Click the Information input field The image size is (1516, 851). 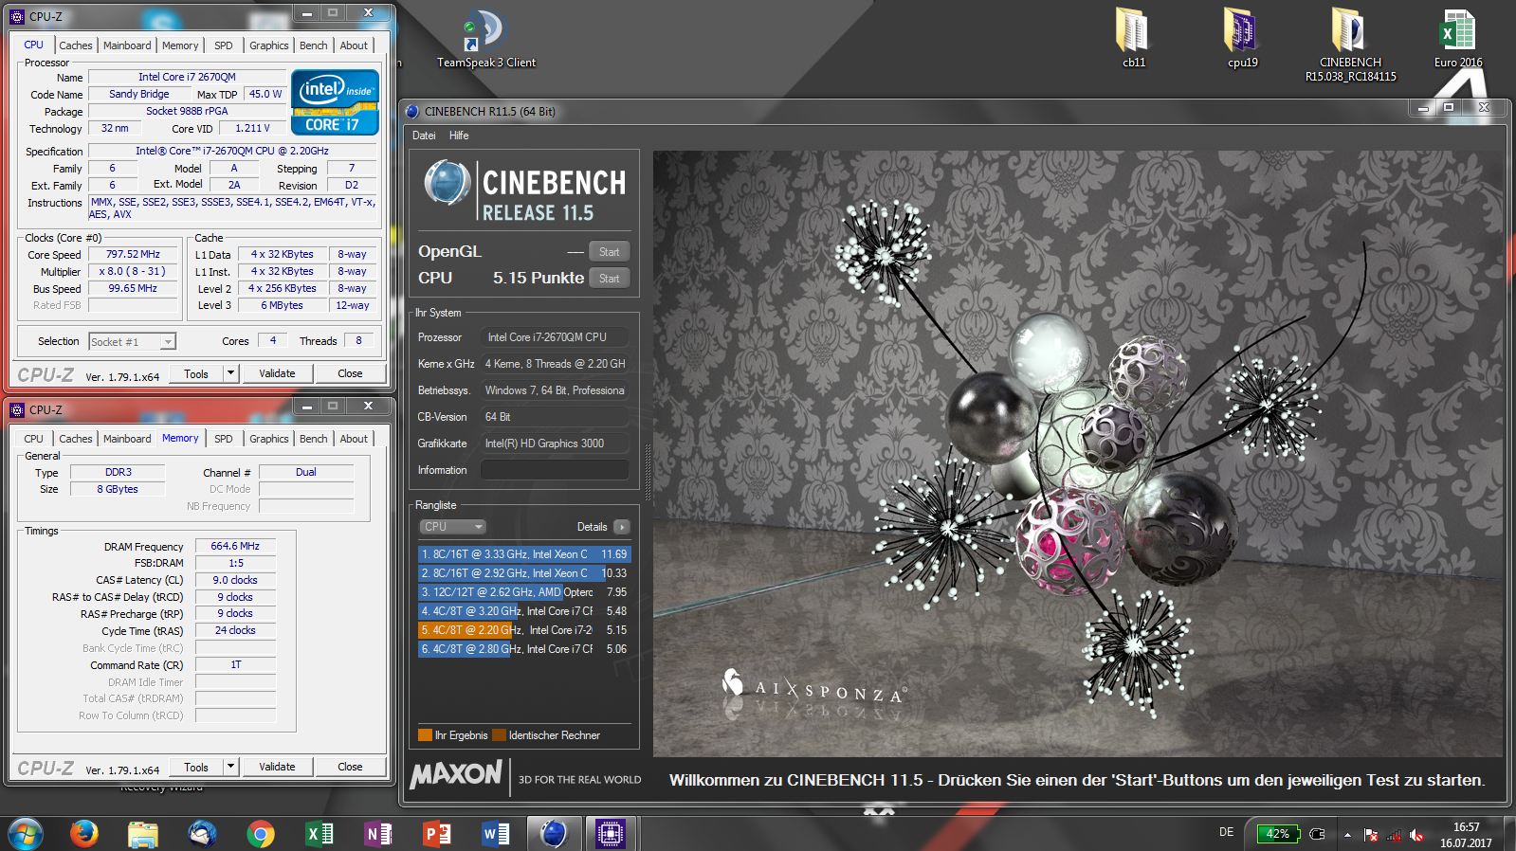point(555,470)
